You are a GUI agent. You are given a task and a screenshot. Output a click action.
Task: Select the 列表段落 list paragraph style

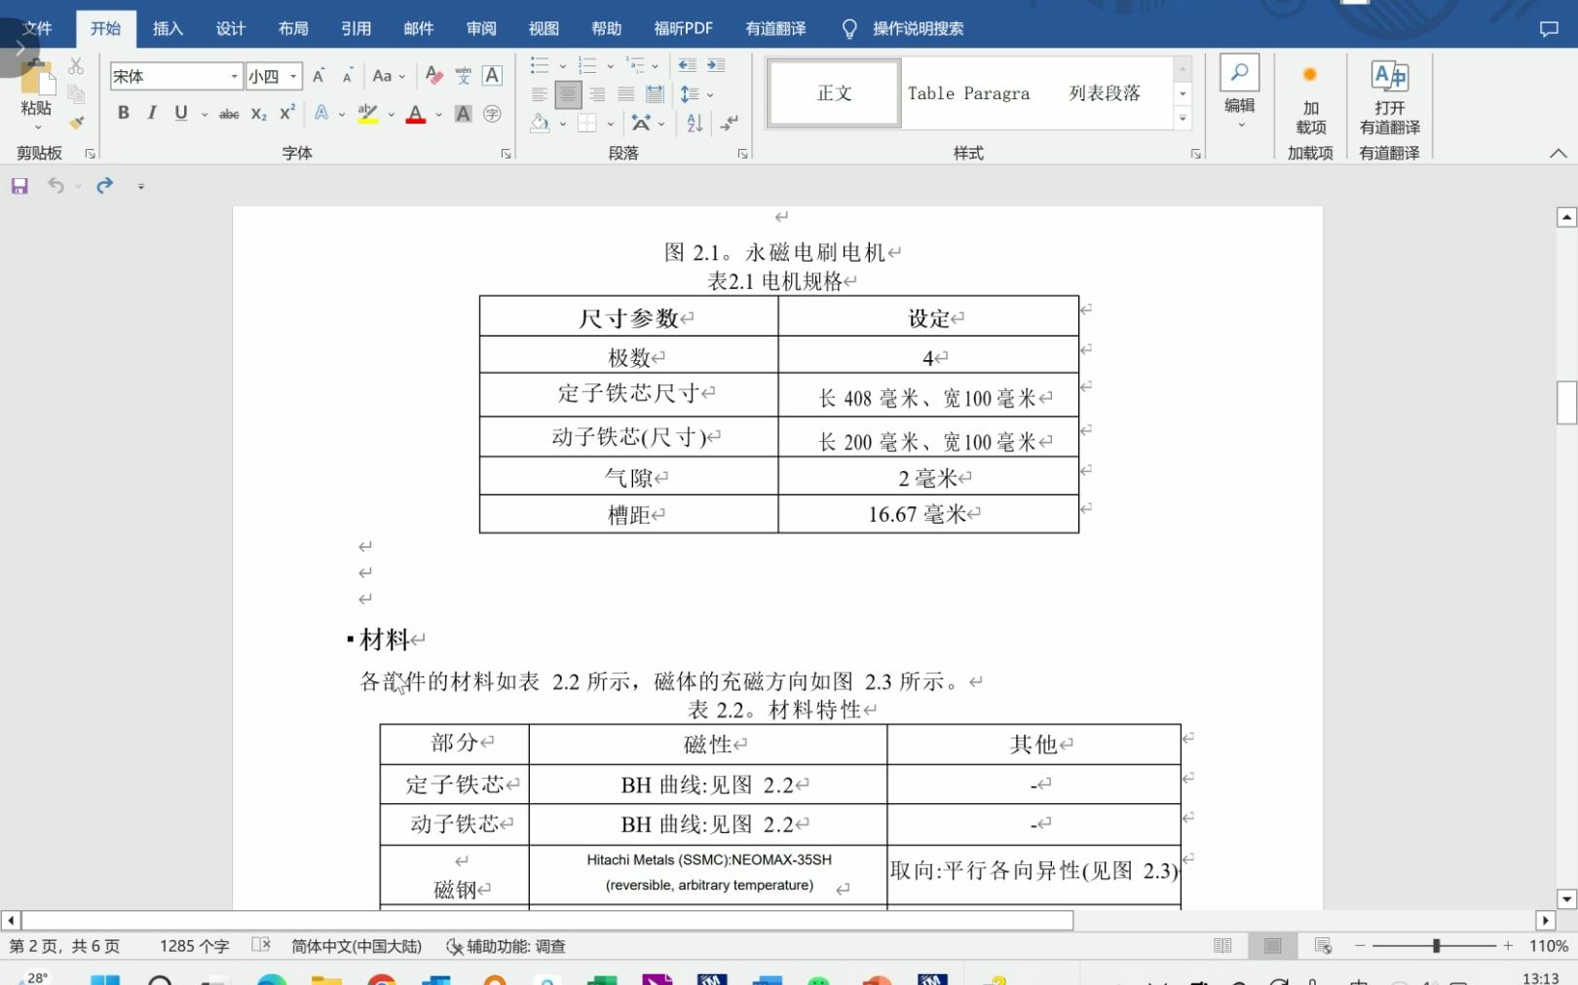tap(1105, 92)
